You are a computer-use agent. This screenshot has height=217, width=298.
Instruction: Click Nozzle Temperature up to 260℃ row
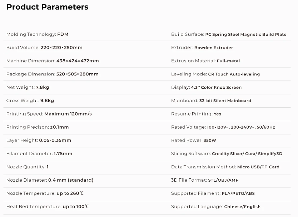coord(45,193)
